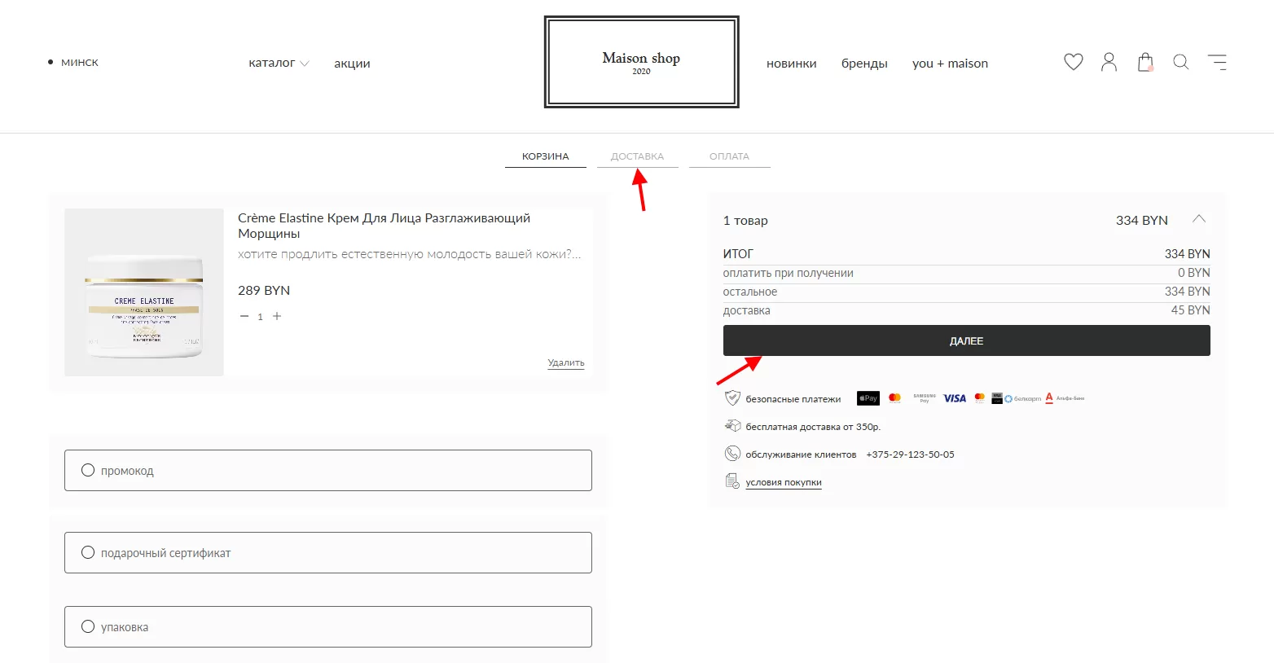Image resolution: width=1274 pixels, height=663 pixels.
Task: Click the Maison shop logo
Action: (641, 62)
